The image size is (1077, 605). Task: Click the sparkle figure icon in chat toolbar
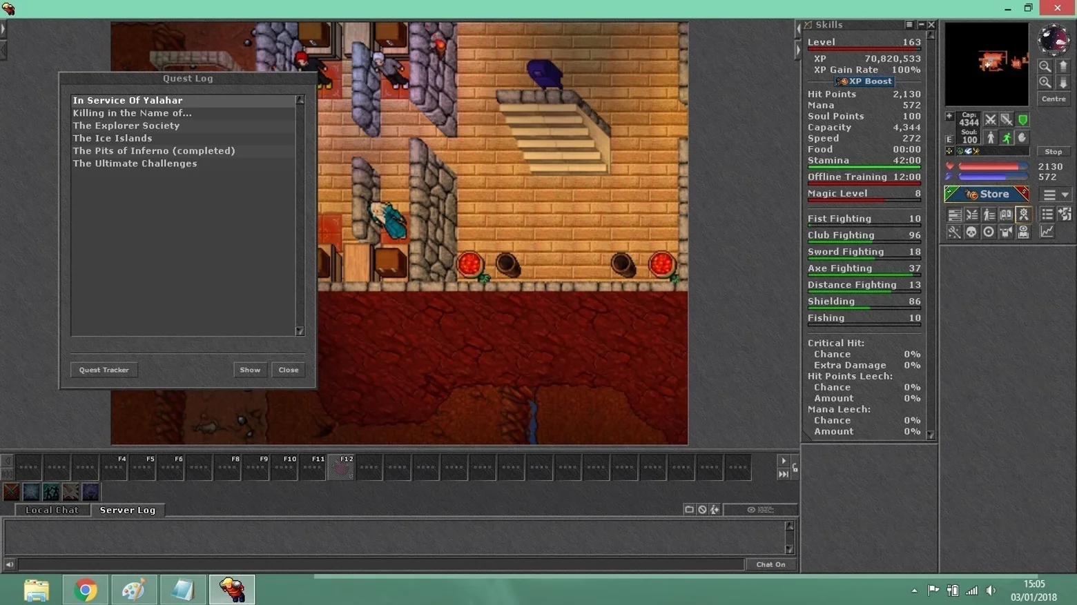[715, 509]
